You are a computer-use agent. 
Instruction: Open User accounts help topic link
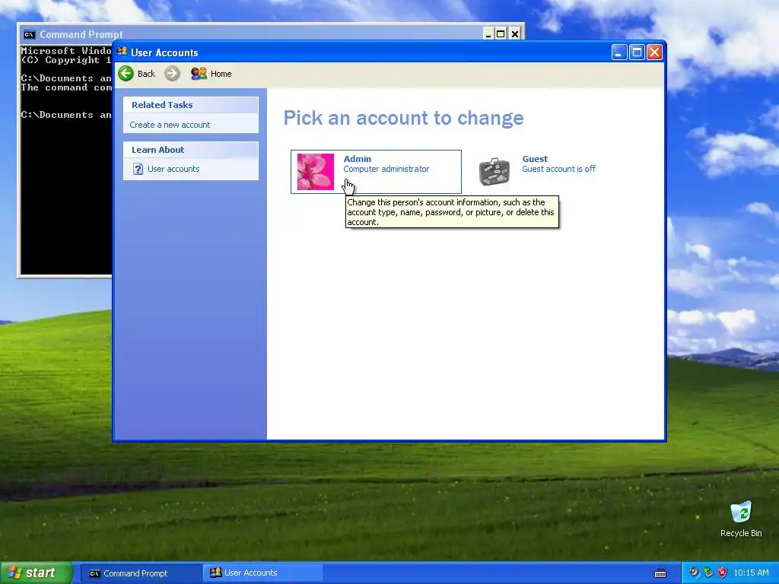pyautogui.click(x=173, y=169)
